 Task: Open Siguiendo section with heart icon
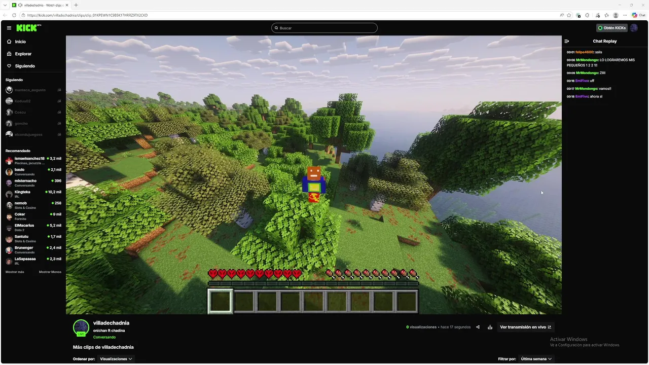point(21,66)
